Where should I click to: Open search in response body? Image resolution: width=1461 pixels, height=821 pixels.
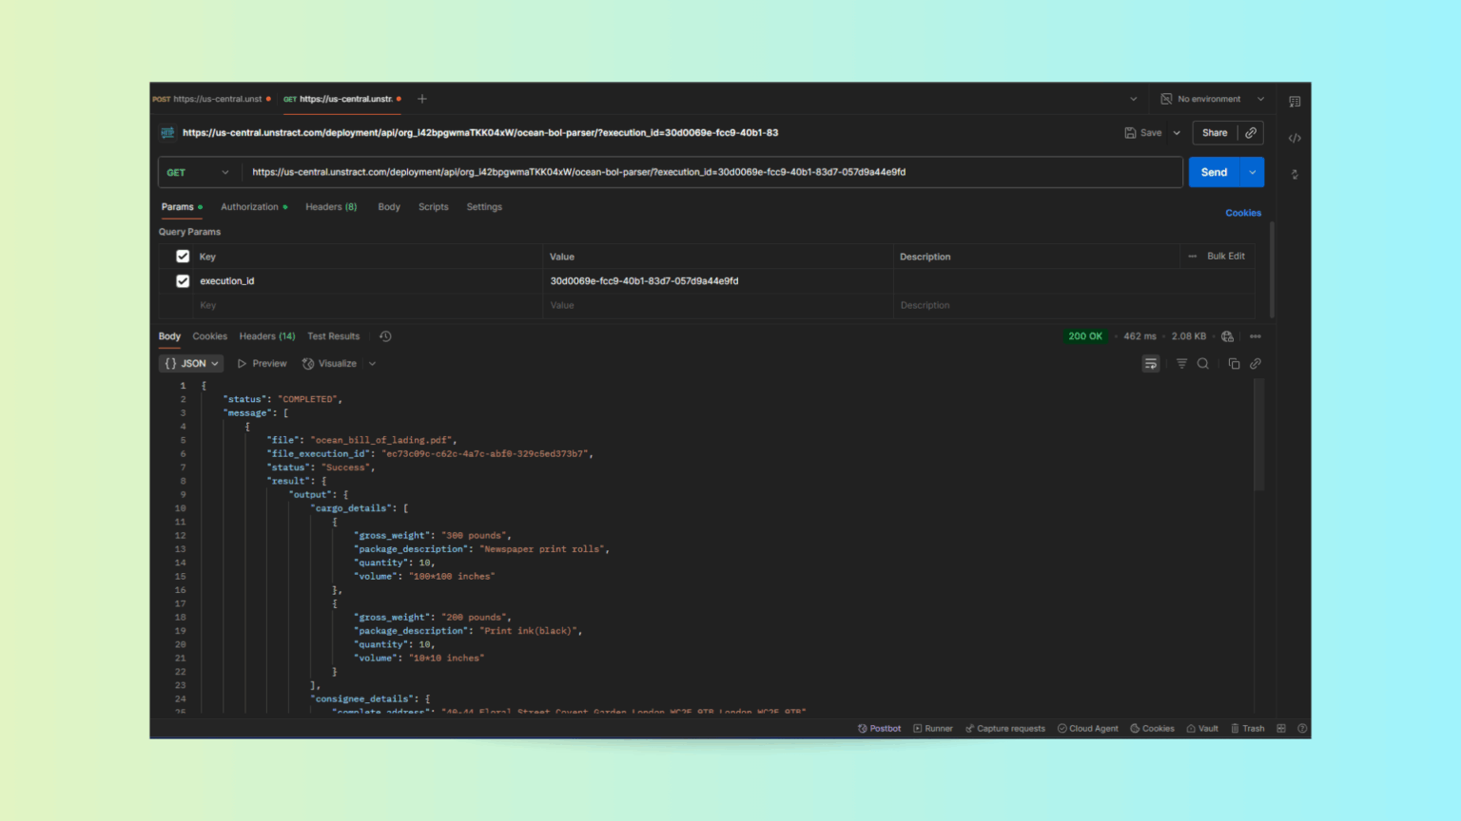coord(1203,364)
